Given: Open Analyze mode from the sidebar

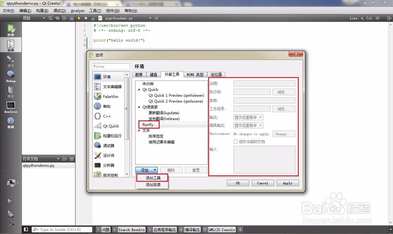Looking at the screenshot, I should (x=11, y=106).
